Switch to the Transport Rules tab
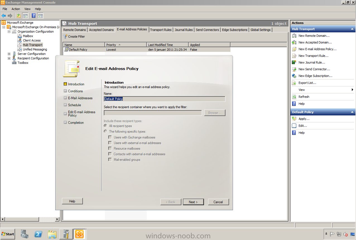The image size is (356, 240). point(161,30)
